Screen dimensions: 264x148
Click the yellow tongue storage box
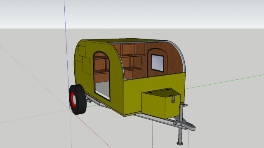pos(161,103)
